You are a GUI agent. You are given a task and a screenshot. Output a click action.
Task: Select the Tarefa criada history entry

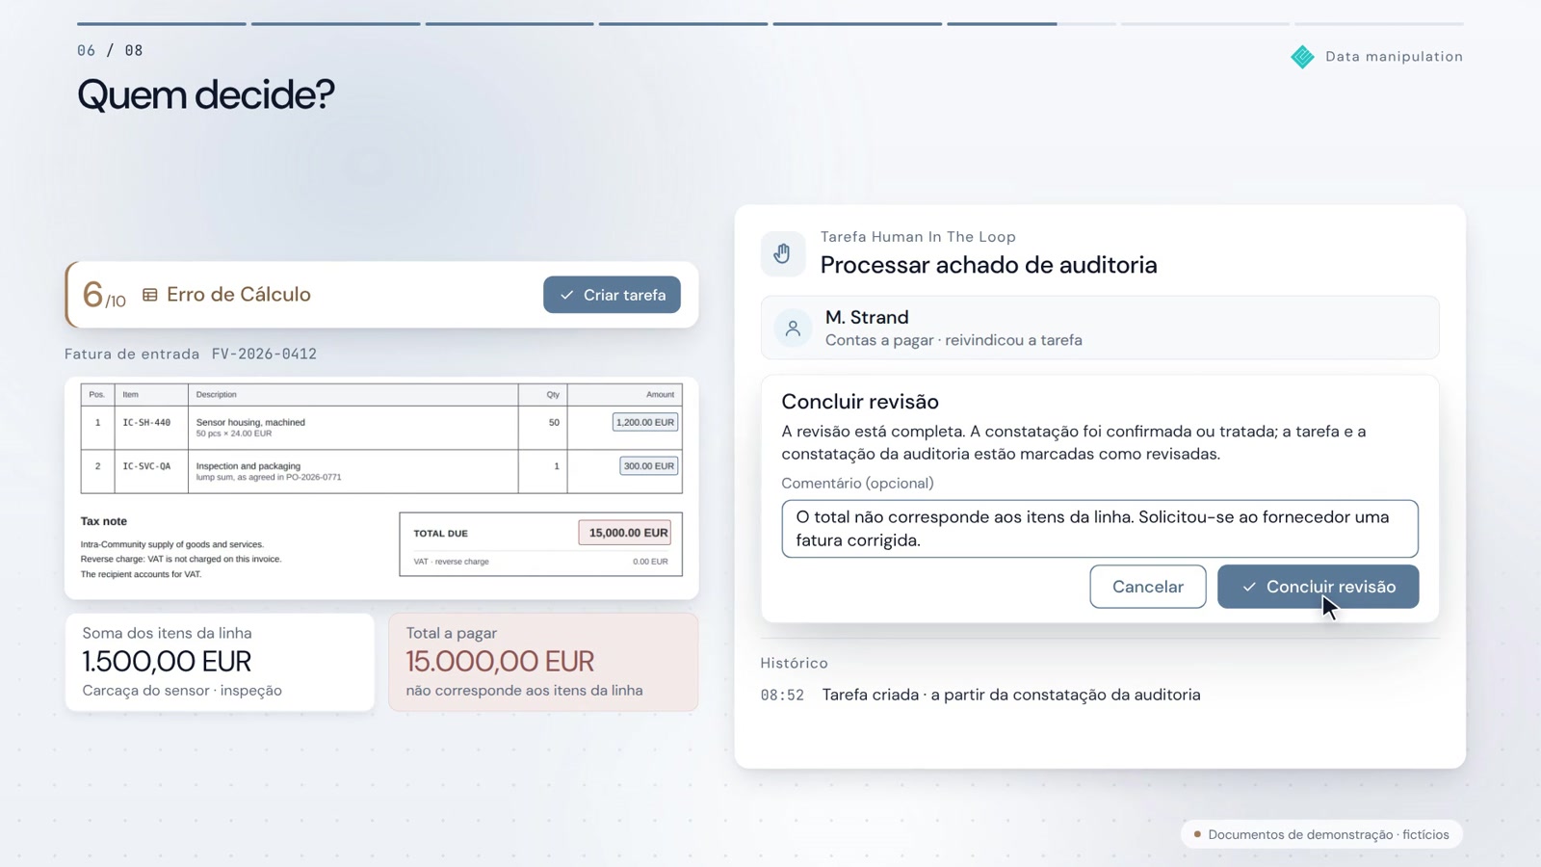click(x=980, y=695)
